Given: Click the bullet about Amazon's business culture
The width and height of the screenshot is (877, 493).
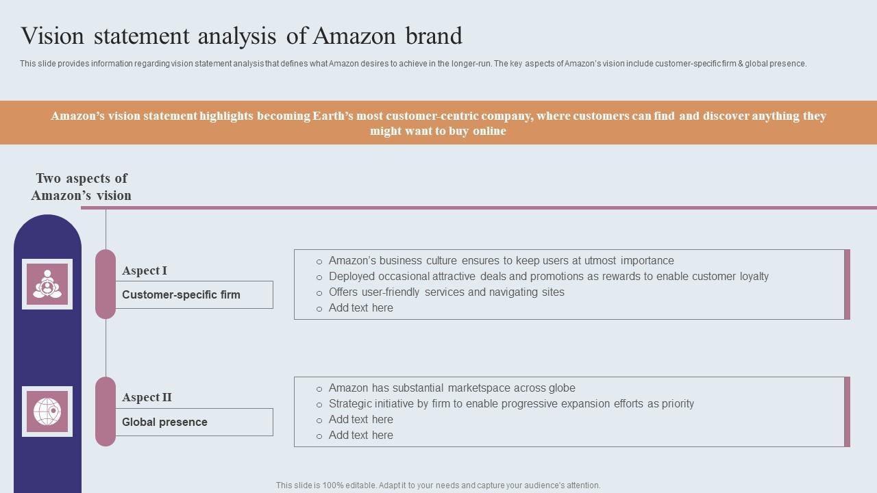Looking at the screenshot, I should [x=501, y=261].
